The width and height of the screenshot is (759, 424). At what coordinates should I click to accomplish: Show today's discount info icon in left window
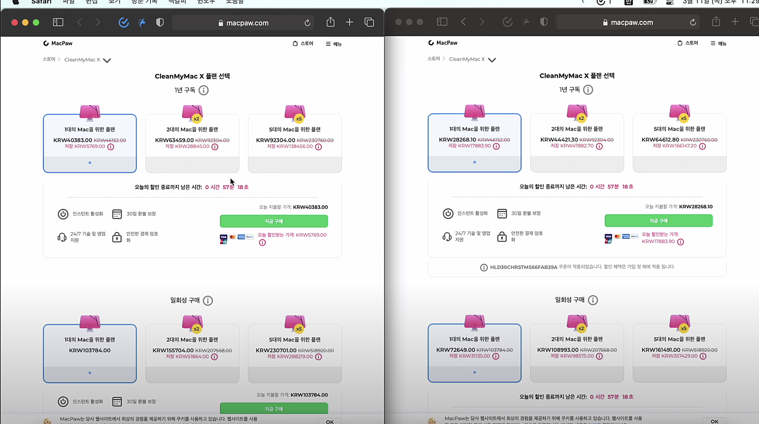[262, 243]
